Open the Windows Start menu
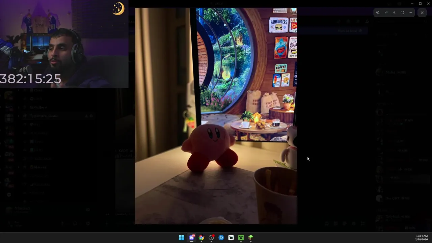Image resolution: width=432 pixels, height=243 pixels. 182,238
